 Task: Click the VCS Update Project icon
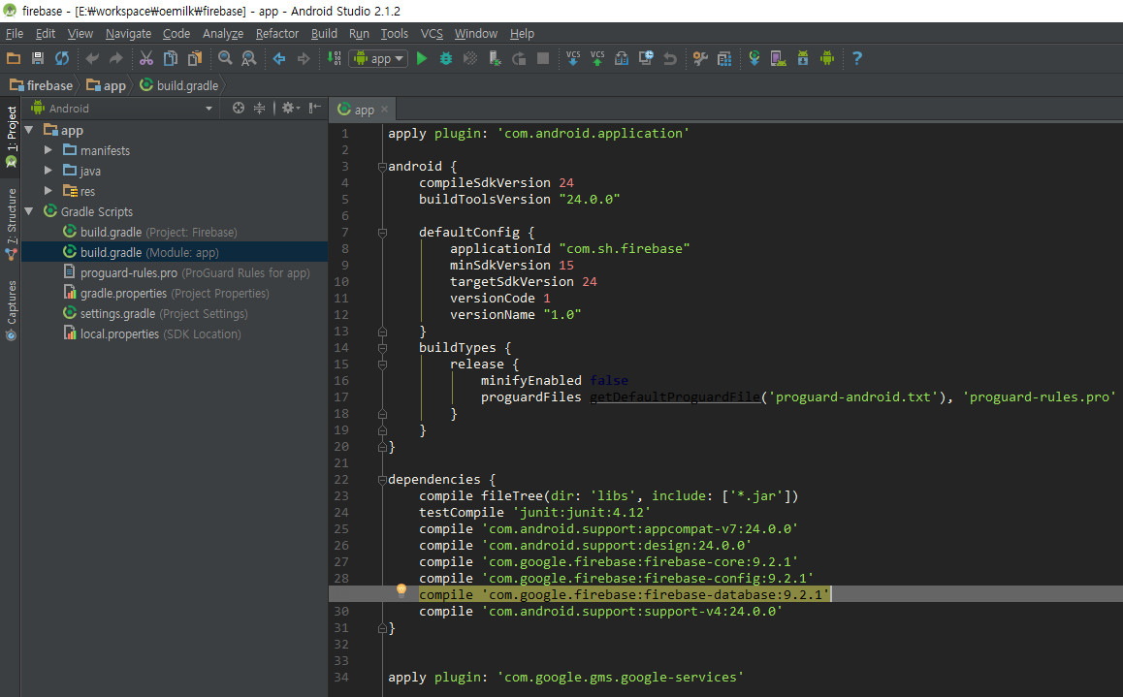[573, 59]
